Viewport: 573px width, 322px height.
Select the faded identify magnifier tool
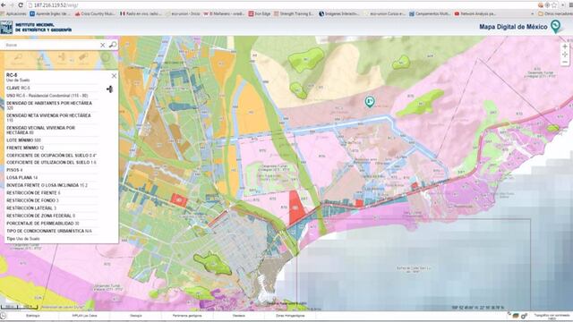(x=17, y=57)
